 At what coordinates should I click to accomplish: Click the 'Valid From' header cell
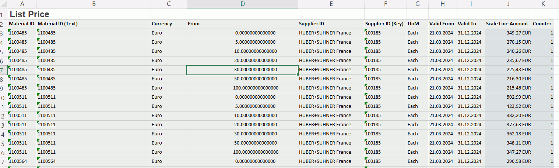[442, 24]
